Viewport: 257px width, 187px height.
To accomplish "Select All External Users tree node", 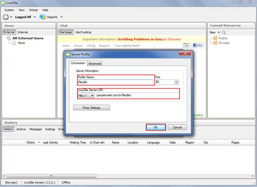I will [28, 38].
